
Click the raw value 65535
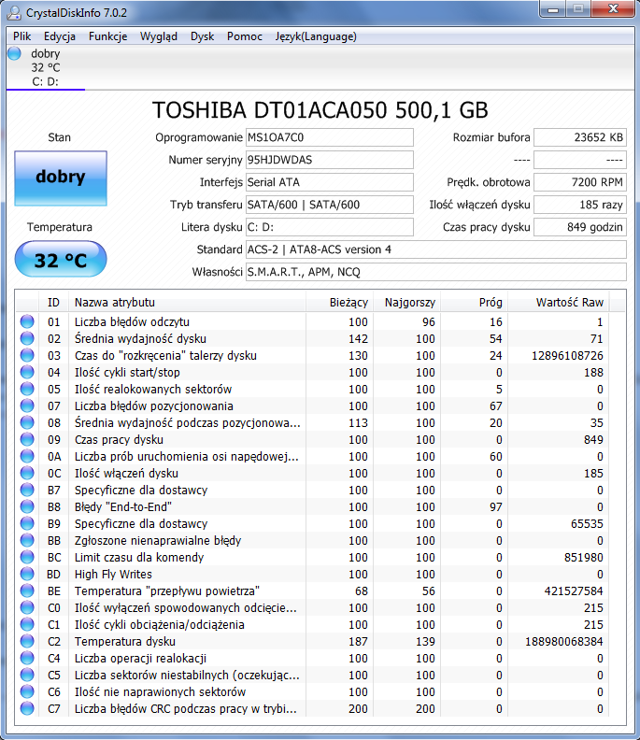click(x=587, y=524)
